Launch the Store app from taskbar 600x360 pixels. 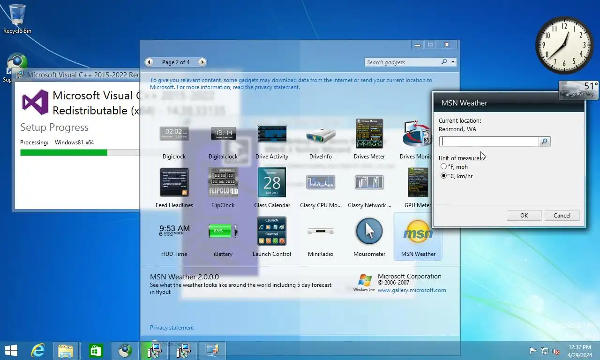click(x=96, y=350)
